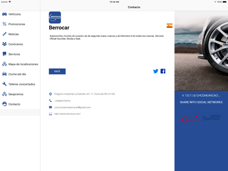
Task: Select Servicios in the sidebar
Action: [20, 54]
